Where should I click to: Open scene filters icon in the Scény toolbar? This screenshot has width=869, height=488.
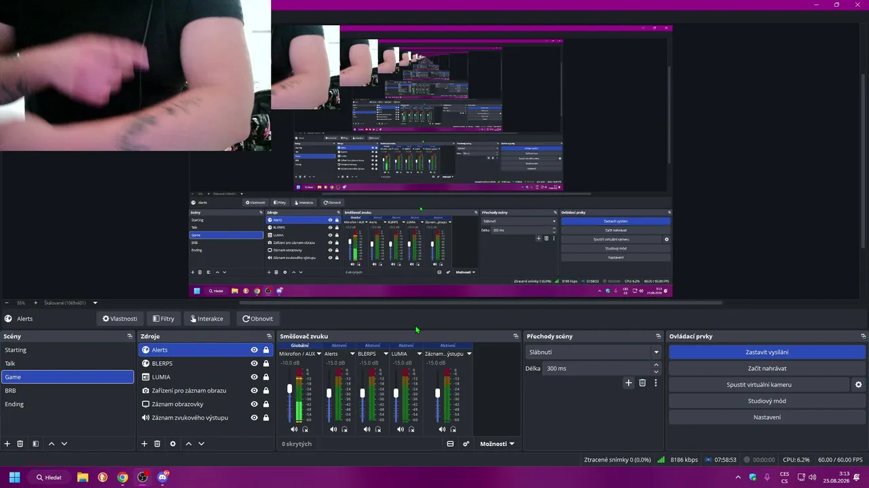pyautogui.click(x=36, y=444)
